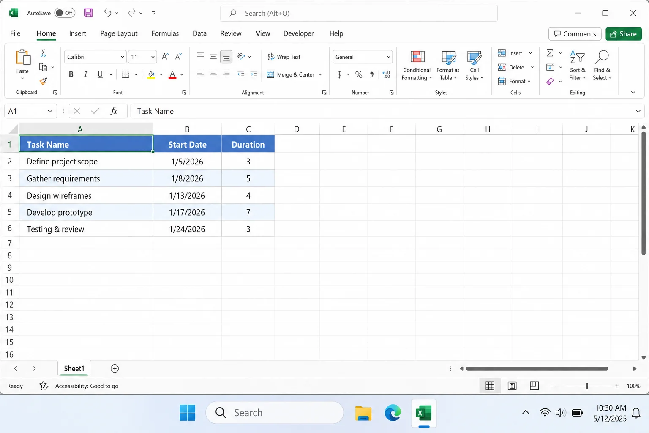Viewport: 649px width, 433px height.
Task: Apply Percent Style format
Action: (x=359, y=74)
